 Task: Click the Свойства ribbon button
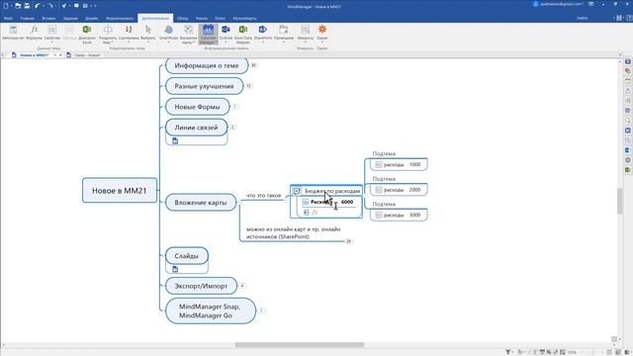pos(52,33)
